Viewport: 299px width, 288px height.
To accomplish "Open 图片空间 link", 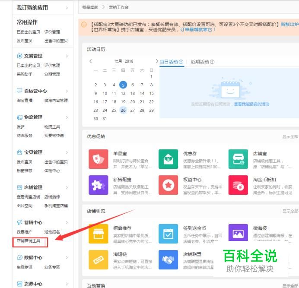I will pyautogui.click(x=25, y=206).
